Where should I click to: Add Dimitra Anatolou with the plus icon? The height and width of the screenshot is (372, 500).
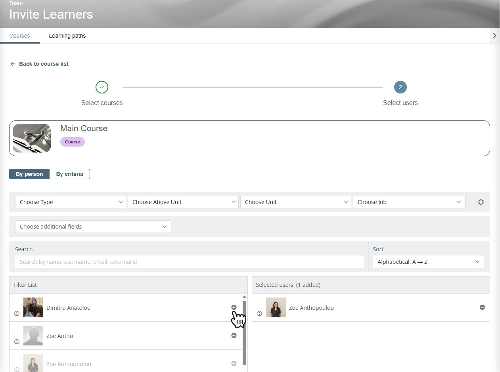click(234, 307)
